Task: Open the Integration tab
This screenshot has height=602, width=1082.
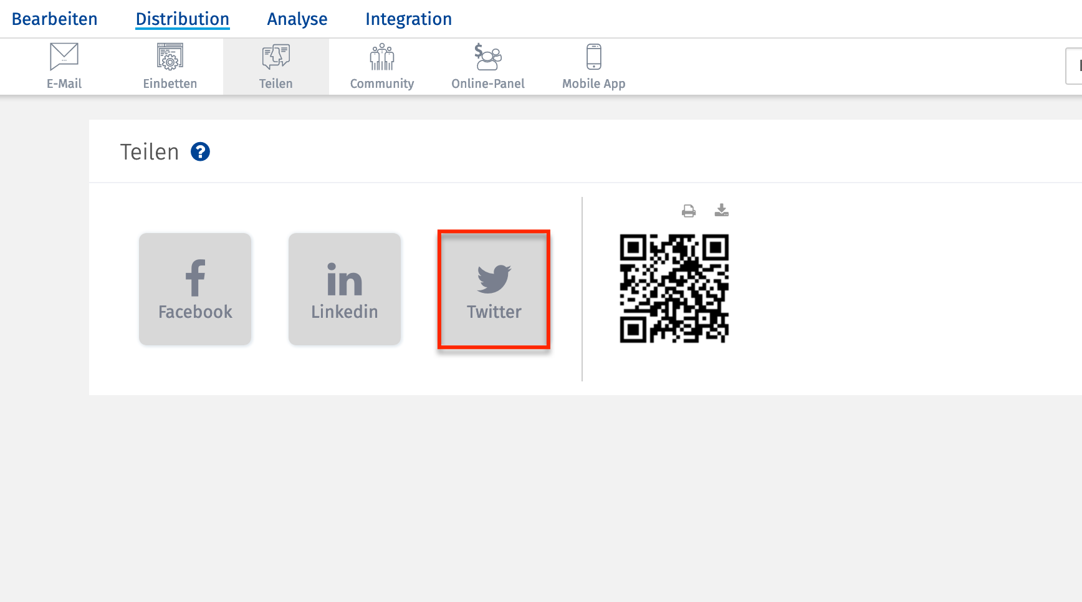Action: [409, 18]
